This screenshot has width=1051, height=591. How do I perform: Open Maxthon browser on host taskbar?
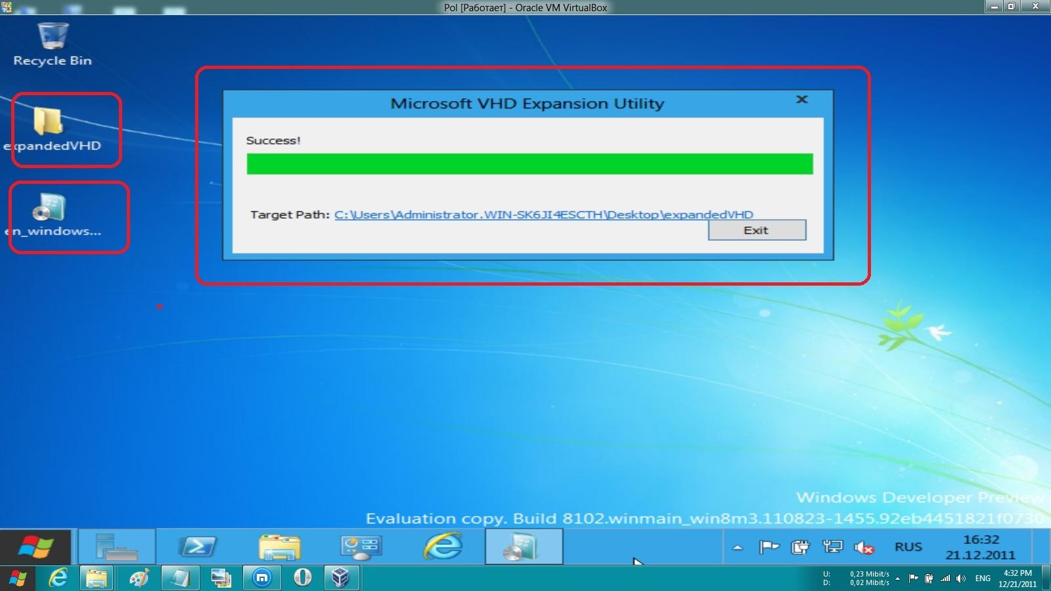click(x=261, y=578)
